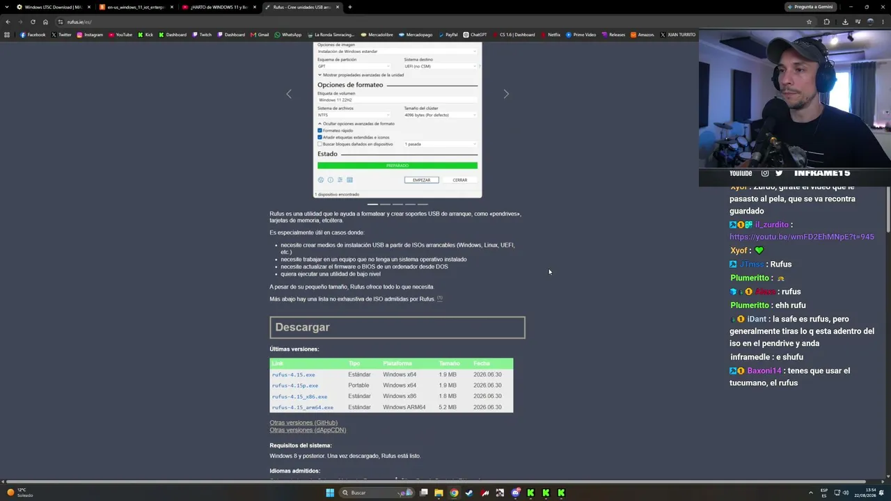
Task: Open the Sistema de archivos NTFS dropdown
Action: click(354, 115)
